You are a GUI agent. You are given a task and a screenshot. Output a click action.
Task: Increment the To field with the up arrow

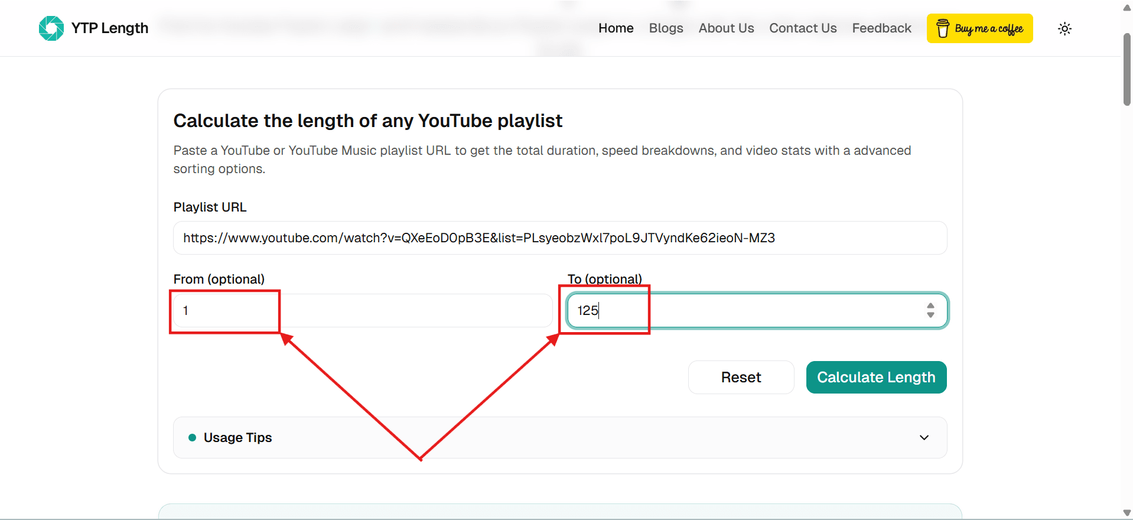[x=930, y=306]
